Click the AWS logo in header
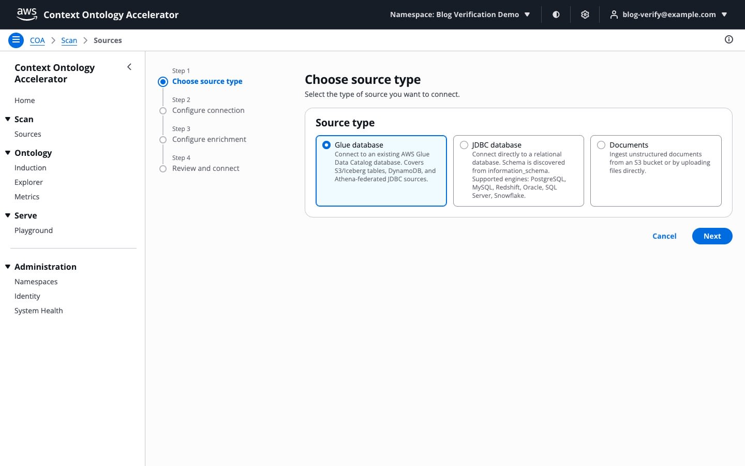The height and width of the screenshot is (466, 745). (27, 14)
